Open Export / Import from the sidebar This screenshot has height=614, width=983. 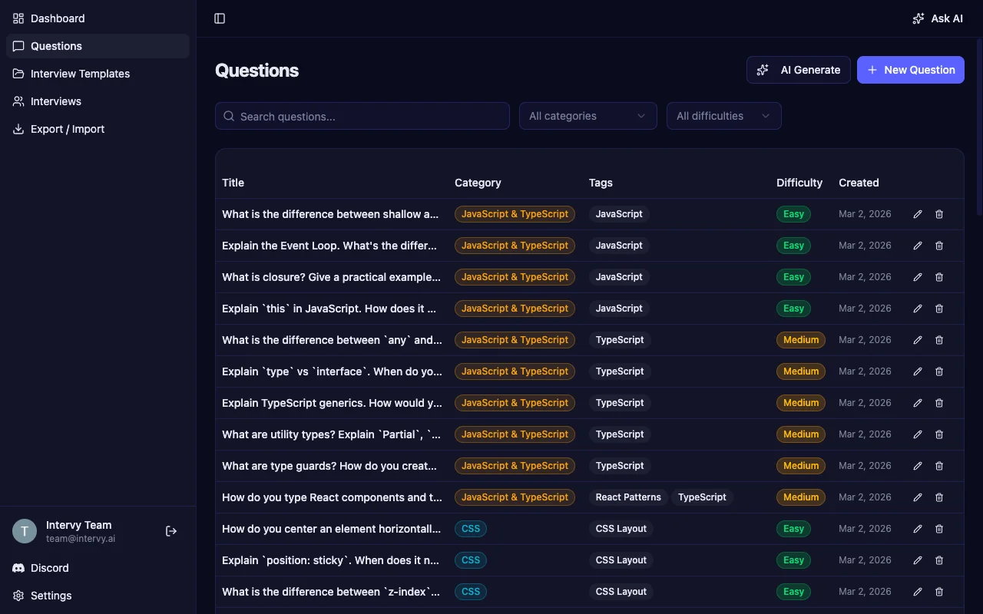point(68,129)
